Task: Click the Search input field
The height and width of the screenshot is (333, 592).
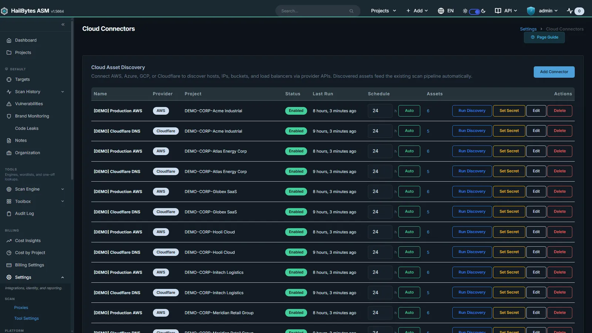Action: point(317,11)
